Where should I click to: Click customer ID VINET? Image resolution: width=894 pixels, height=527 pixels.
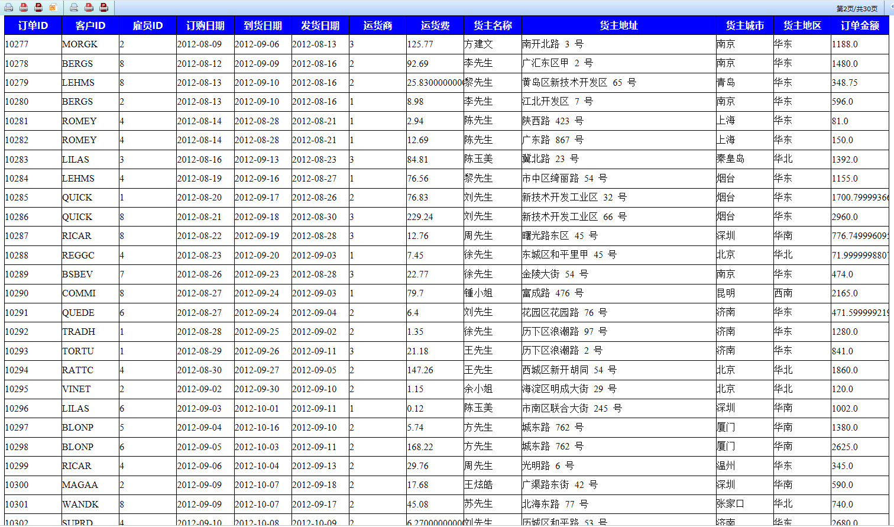click(76, 389)
